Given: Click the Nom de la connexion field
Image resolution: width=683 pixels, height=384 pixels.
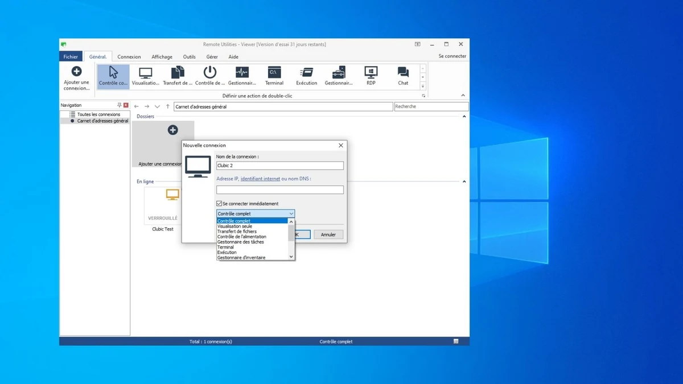Looking at the screenshot, I should (x=280, y=166).
